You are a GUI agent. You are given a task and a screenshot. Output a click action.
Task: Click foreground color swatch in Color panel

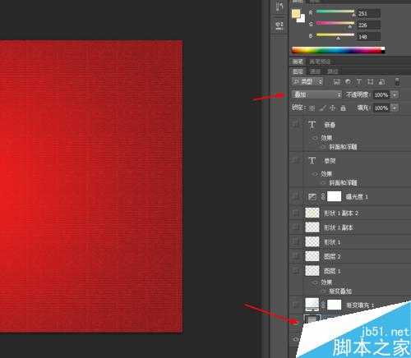click(296, 14)
